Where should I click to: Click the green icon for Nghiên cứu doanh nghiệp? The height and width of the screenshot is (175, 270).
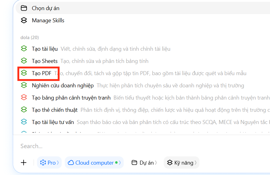pyautogui.click(x=24, y=85)
